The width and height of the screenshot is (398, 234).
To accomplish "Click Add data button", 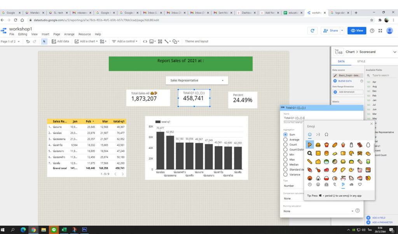I will tap(60, 41).
